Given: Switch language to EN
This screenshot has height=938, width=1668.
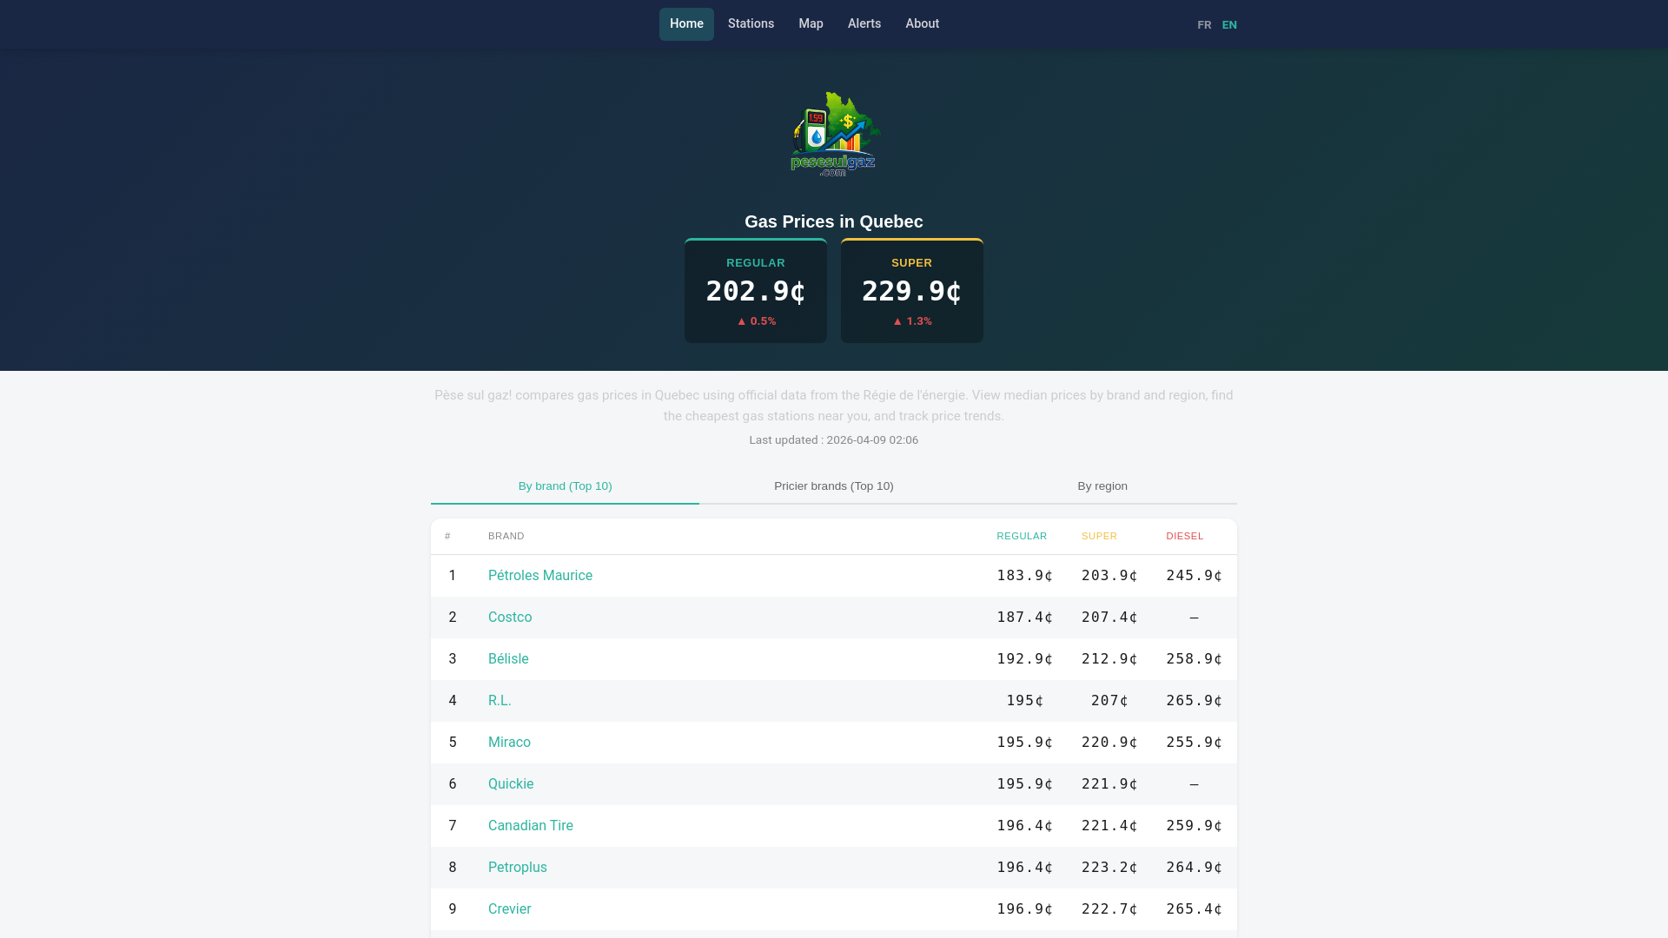Looking at the screenshot, I should pos(1229,25).
